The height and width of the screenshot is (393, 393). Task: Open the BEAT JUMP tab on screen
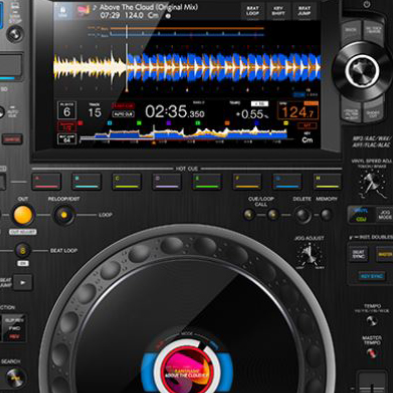[x=304, y=11]
